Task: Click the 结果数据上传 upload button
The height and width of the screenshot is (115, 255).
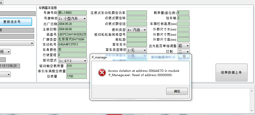Action: [x=231, y=72]
